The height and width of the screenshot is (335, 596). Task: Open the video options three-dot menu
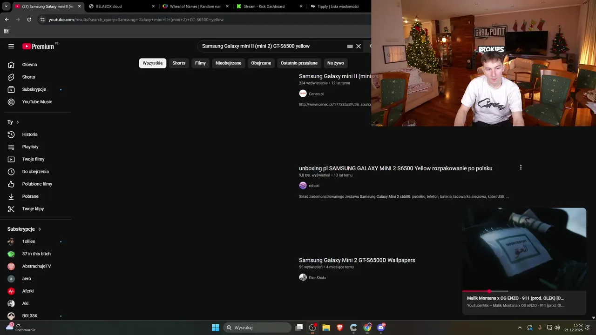tap(521, 167)
